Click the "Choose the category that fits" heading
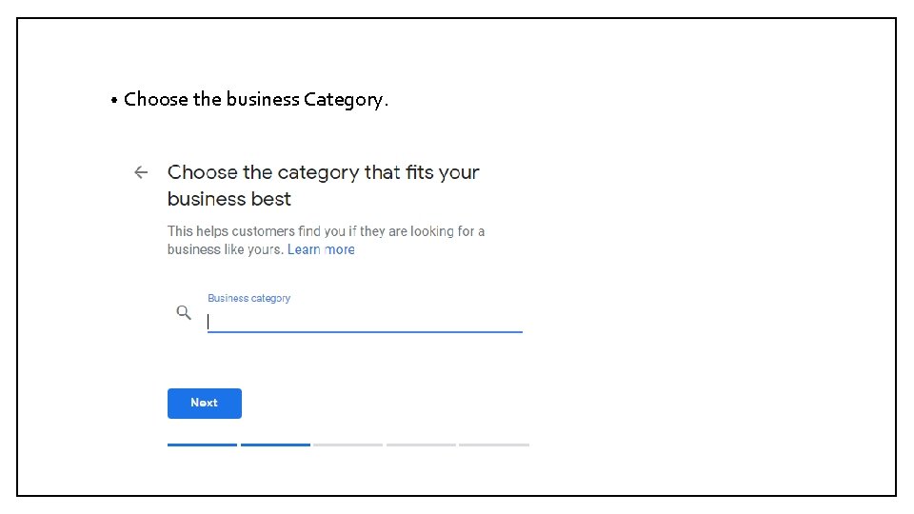Viewport: 914px width, 514px height. [x=323, y=172]
